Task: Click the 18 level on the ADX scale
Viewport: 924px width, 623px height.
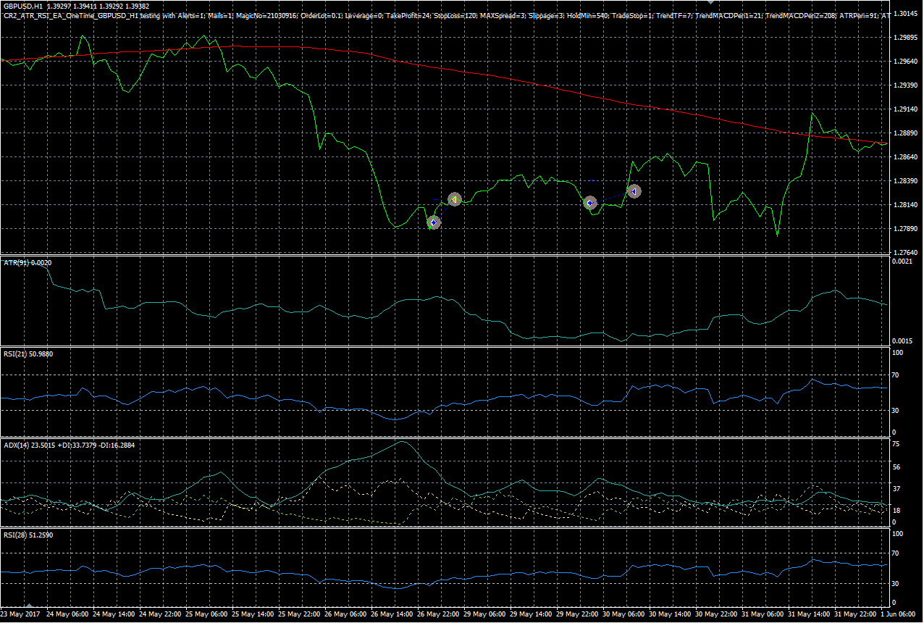Action: (898, 511)
